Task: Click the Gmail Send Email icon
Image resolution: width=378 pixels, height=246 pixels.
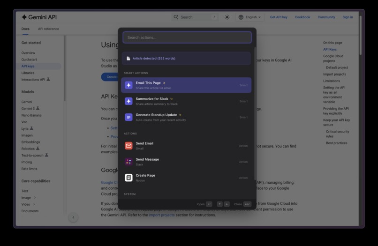Action: (129, 146)
